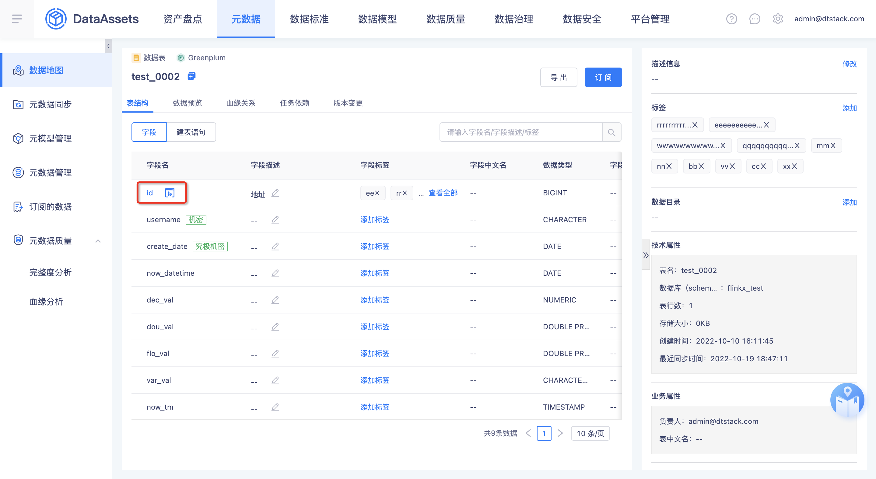This screenshot has width=876, height=479.
Task: Click the DataAssets logo
Action: point(92,19)
